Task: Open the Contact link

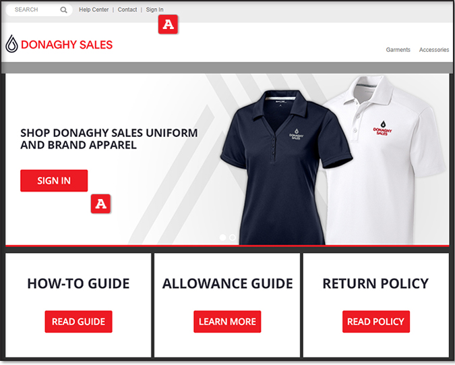Action: tap(127, 9)
